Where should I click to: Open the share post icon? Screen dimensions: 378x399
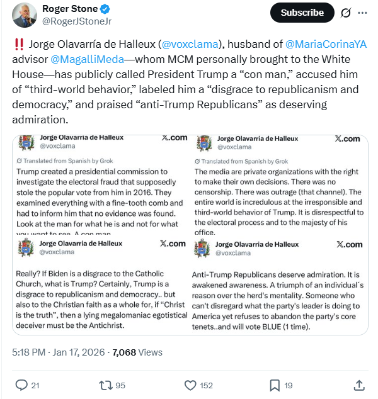[x=359, y=385]
